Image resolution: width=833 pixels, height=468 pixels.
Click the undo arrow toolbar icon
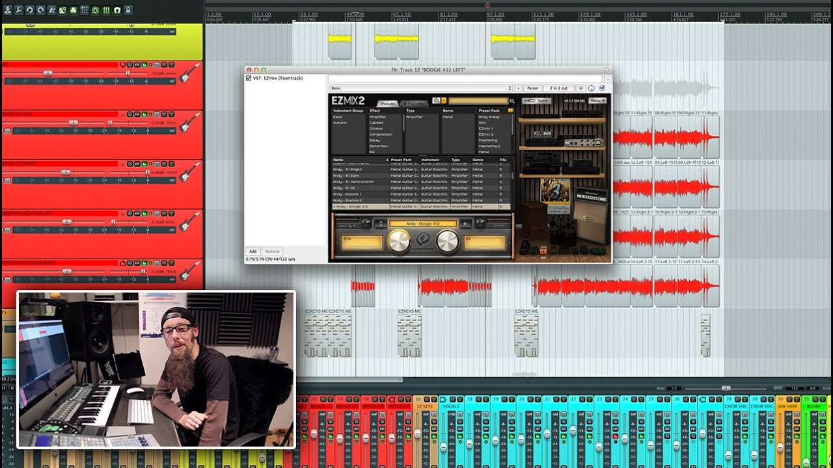[29, 10]
